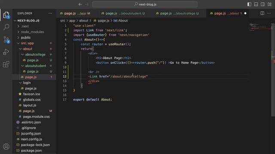The image size is (275, 154).
Task: Click the Link href "/about/aboutcollege" text
Action: pyautogui.click(x=128, y=77)
